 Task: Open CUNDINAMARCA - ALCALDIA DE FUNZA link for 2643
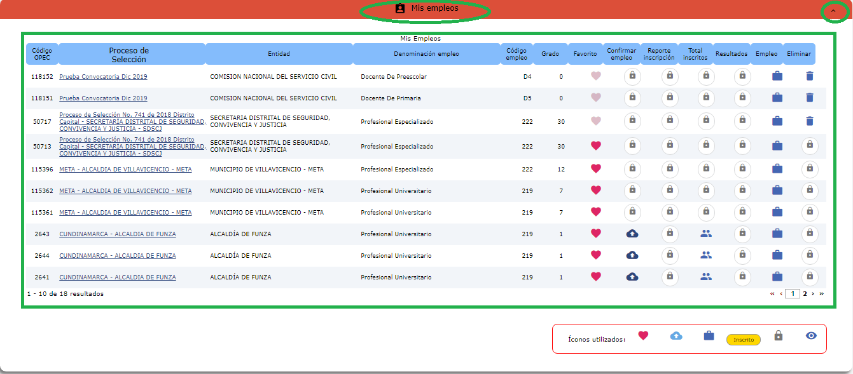pyautogui.click(x=118, y=234)
